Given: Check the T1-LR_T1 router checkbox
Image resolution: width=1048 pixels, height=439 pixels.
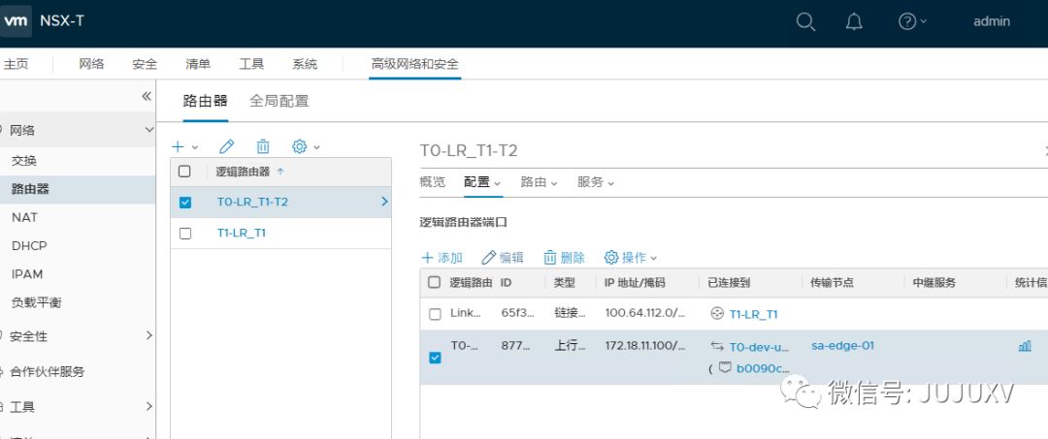Looking at the screenshot, I should 185,234.
